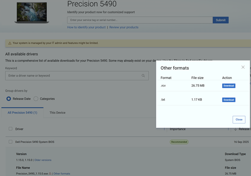The width and height of the screenshot is (251, 176).
Task: Open the This Device tab
Action: point(57,113)
